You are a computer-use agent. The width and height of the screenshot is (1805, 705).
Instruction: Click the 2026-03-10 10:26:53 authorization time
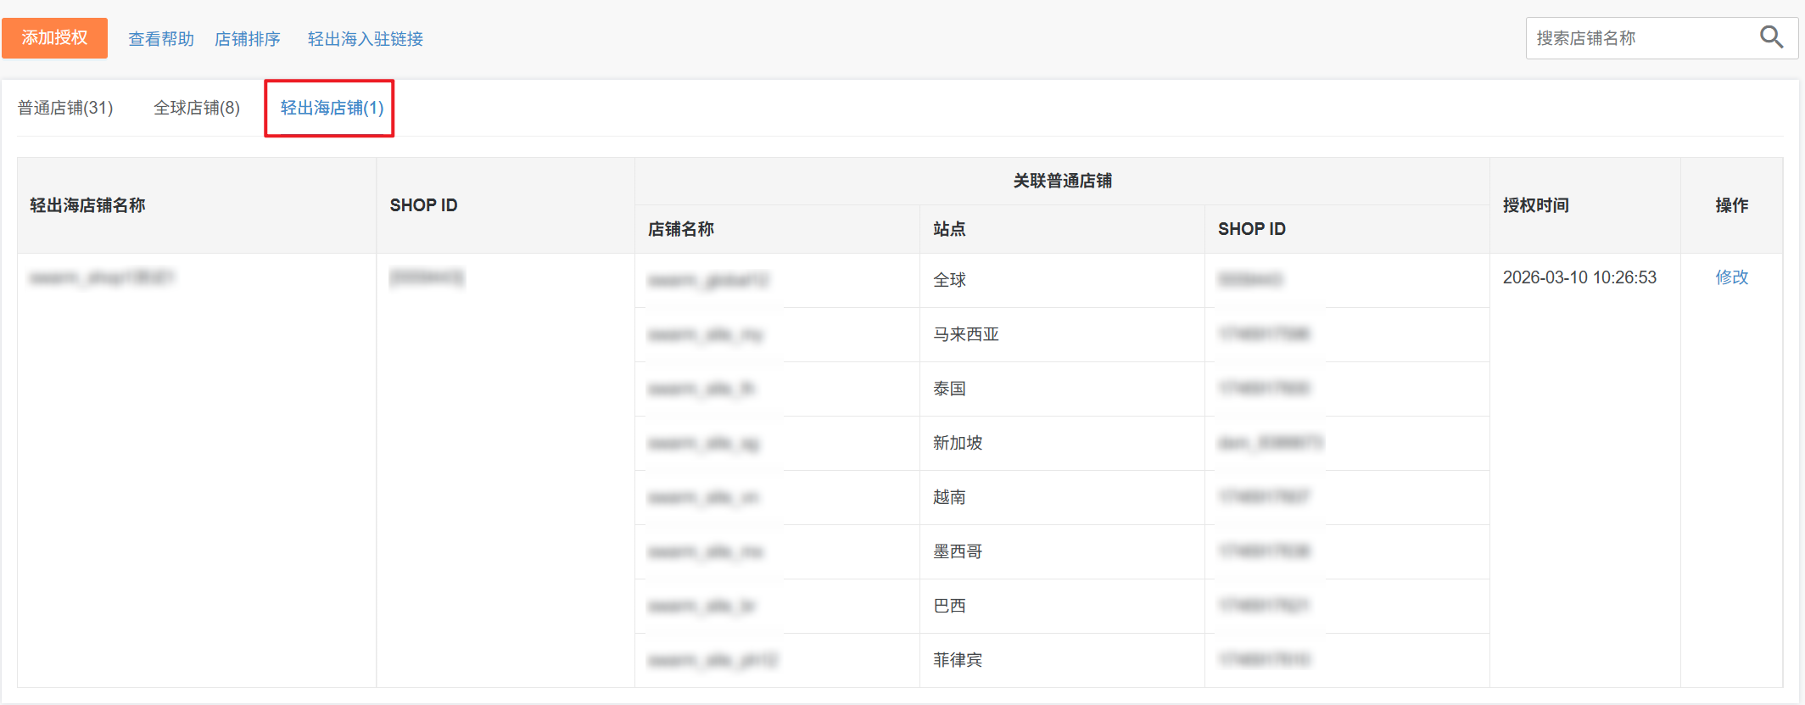pyautogui.click(x=1579, y=277)
